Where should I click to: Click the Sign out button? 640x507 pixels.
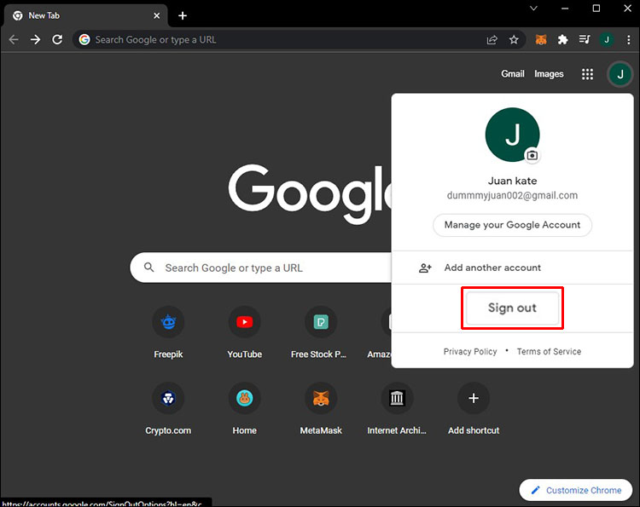[x=512, y=308]
